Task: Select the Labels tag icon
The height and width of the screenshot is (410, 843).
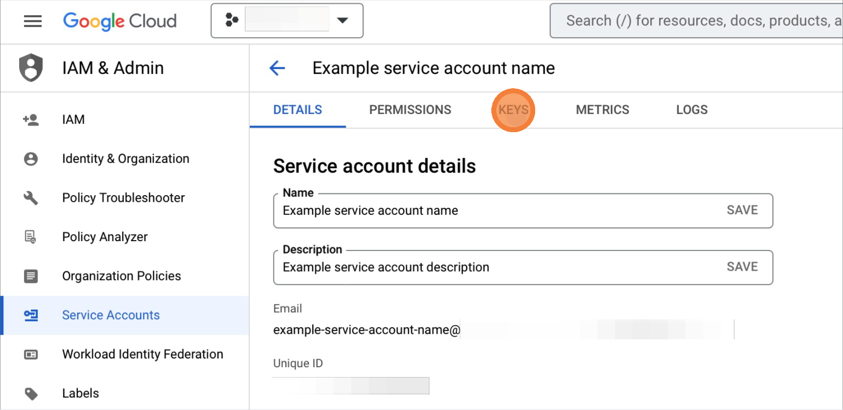Action: coord(31,393)
